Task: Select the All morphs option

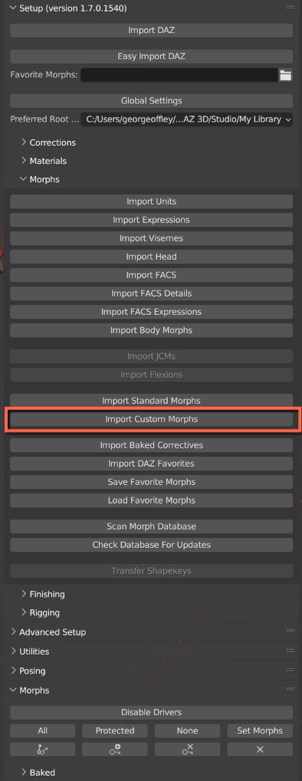Action: click(42, 730)
